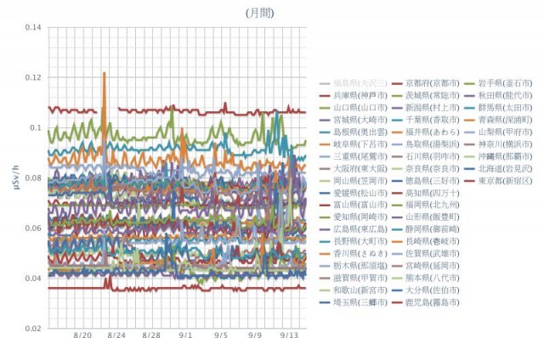Viewport: 544px width, 338px height.
Task: Select the 静岡県(御前崎) legend label
Action: (433, 229)
